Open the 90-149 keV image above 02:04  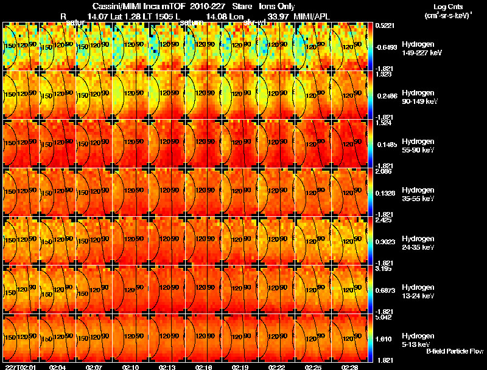coord(57,95)
